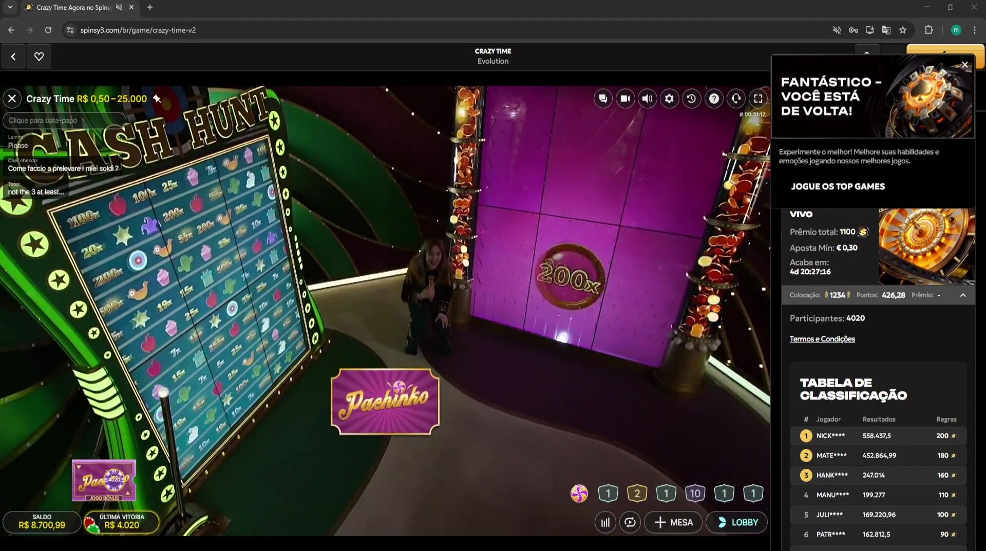Select MATE**** leaderboard row
986x551 pixels.
(x=878, y=455)
